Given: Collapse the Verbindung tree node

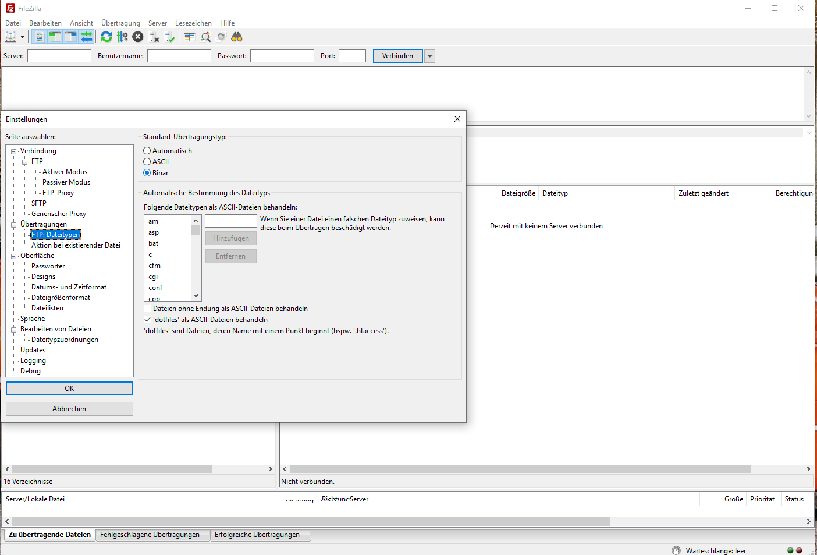Looking at the screenshot, I should [x=14, y=151].
